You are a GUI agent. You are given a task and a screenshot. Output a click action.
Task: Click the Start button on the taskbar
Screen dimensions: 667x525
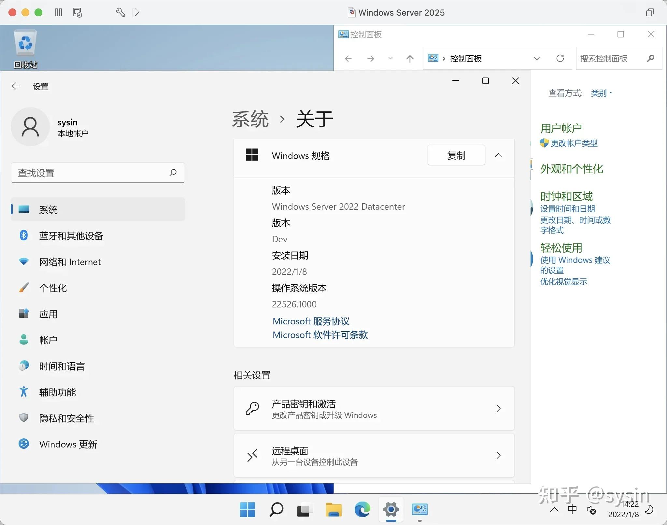click(x=248, y=510)
